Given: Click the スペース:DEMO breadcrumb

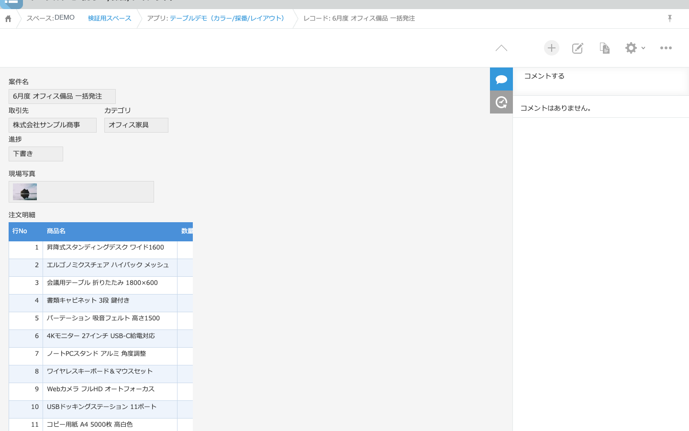Looking at the screenshot, I should (x=50, y=18).
